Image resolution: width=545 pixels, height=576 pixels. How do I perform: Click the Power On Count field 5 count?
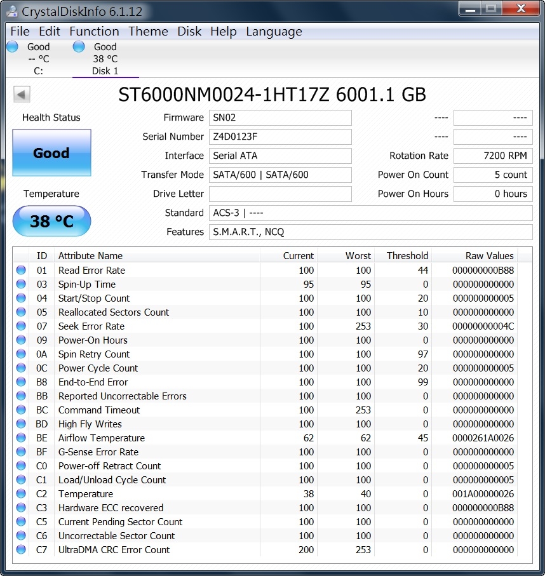pos(493,175)
